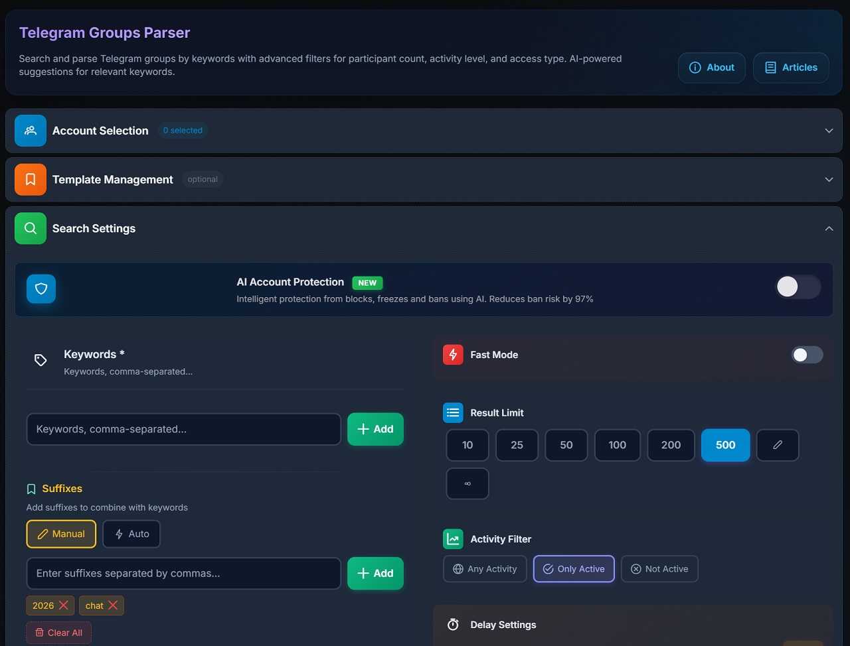This screenshot has width=850, height=646.
Task: Click the Telegram Groups Parser title
Action: [x=104, y=32]
